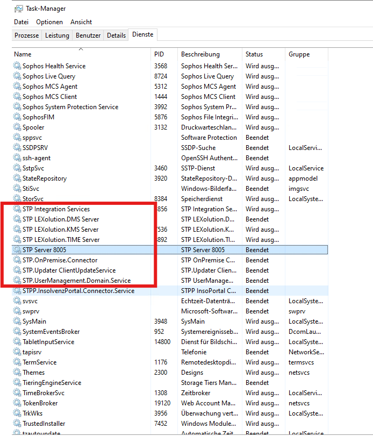This screenshot has height=436, width=373.
Task: Select the TimeBrokerSvc service name
Action: coord(44,393)
